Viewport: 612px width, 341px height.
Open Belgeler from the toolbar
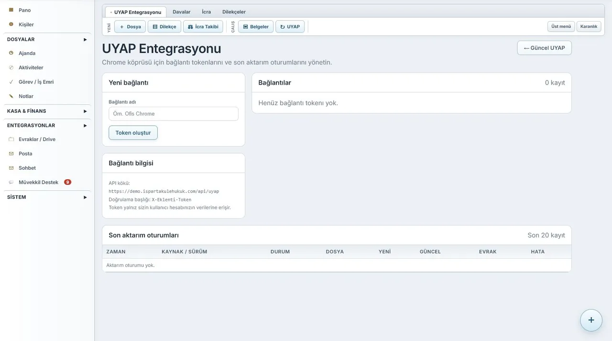pos(256,27)
